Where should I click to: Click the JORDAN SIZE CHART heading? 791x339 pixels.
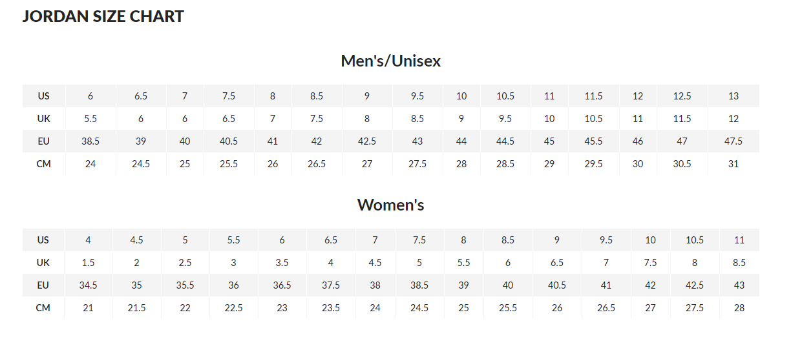point(103,17)
